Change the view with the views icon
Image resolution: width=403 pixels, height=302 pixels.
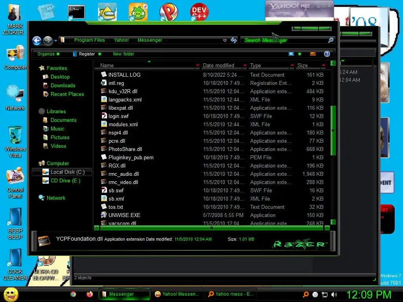point(291,54)
